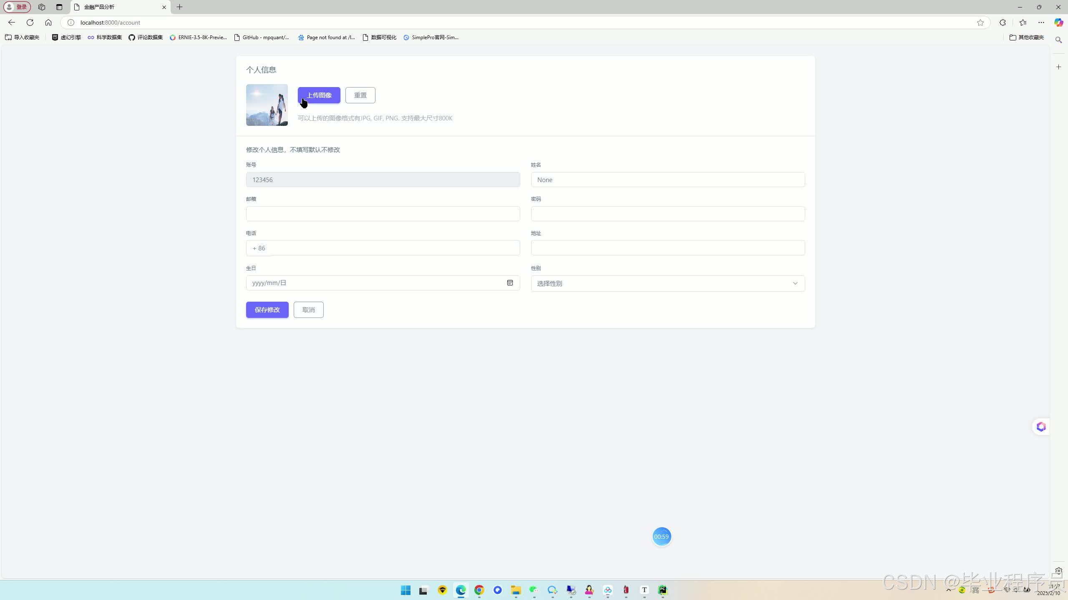Screen dimensions: 1068x600
Task: Click the floating purple assistant icon
Action: [x=1041, y=427]
